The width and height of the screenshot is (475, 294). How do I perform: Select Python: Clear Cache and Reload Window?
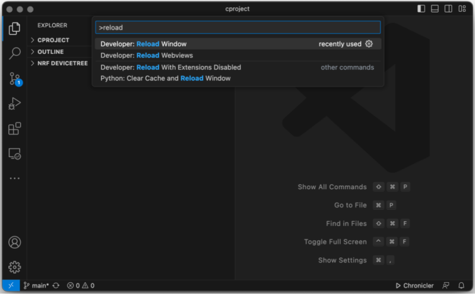165,78
